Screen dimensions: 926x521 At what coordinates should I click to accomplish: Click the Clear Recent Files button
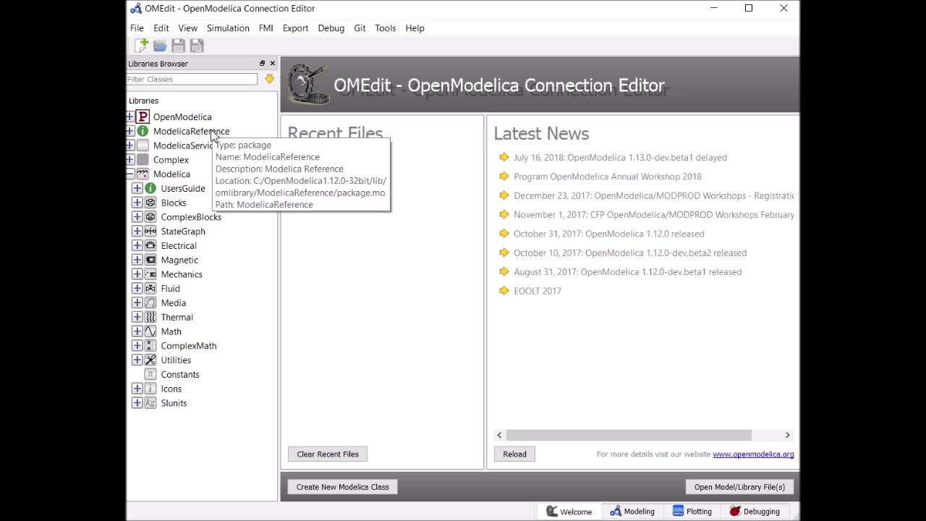[328, 454]
